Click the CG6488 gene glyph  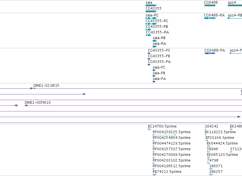(x=209, y=5)
